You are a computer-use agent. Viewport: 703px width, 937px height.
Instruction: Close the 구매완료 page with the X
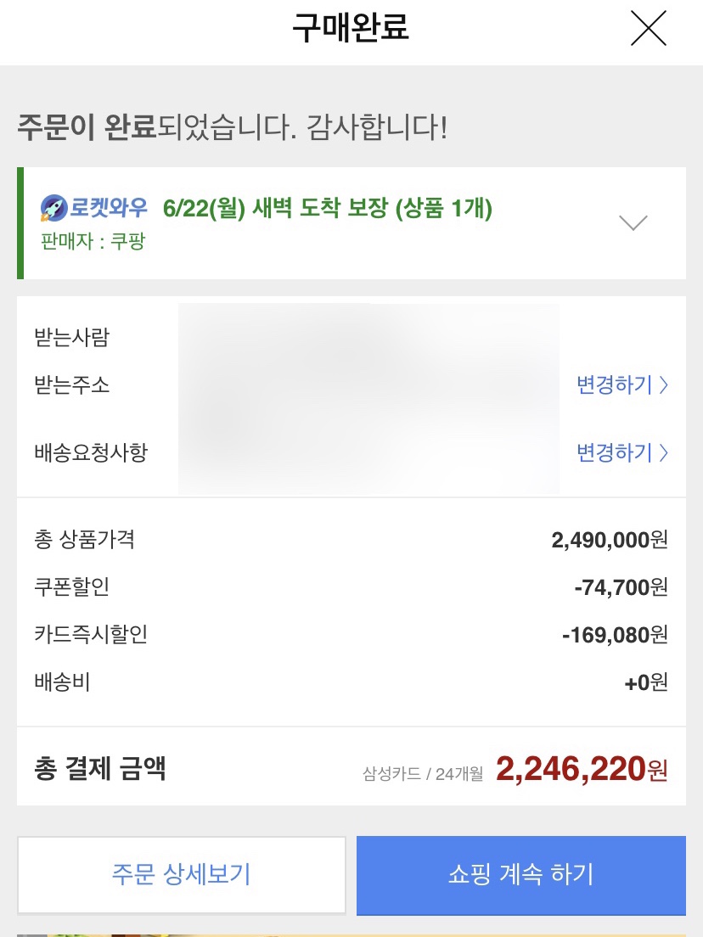pyautogui.click(x=649, y=27)
